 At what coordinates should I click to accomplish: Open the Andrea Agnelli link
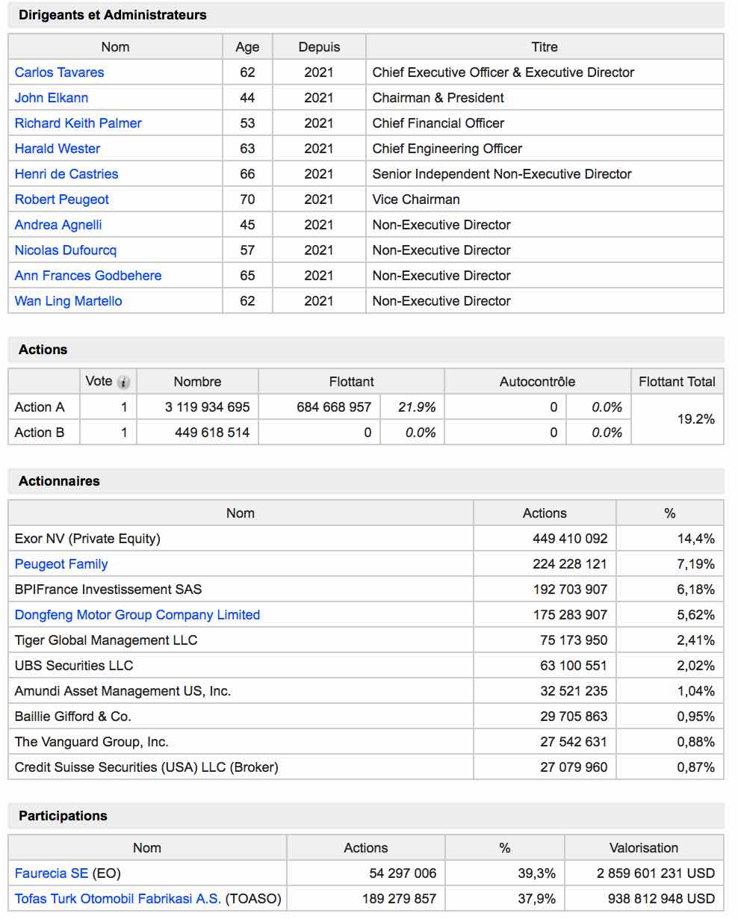[58, 225]
